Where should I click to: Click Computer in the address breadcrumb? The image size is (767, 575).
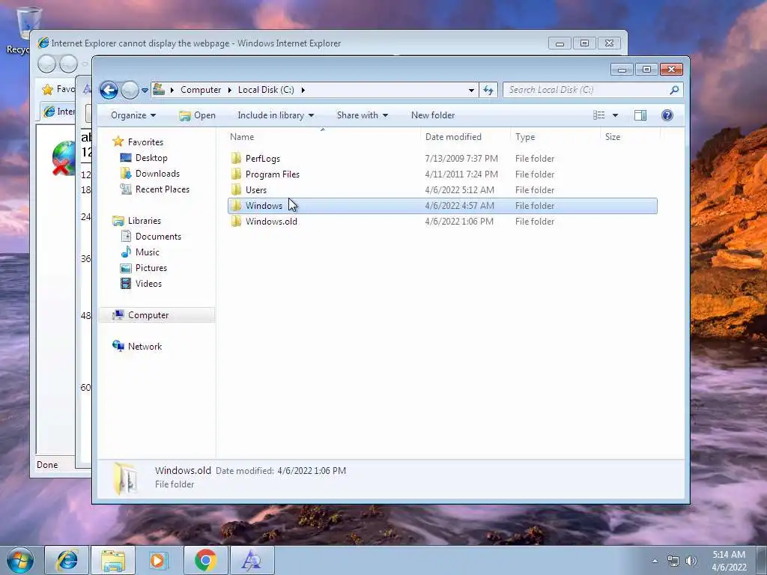(201, 90)
